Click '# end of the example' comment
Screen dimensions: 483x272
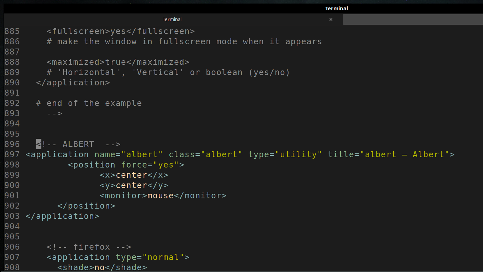click(89, 103)
